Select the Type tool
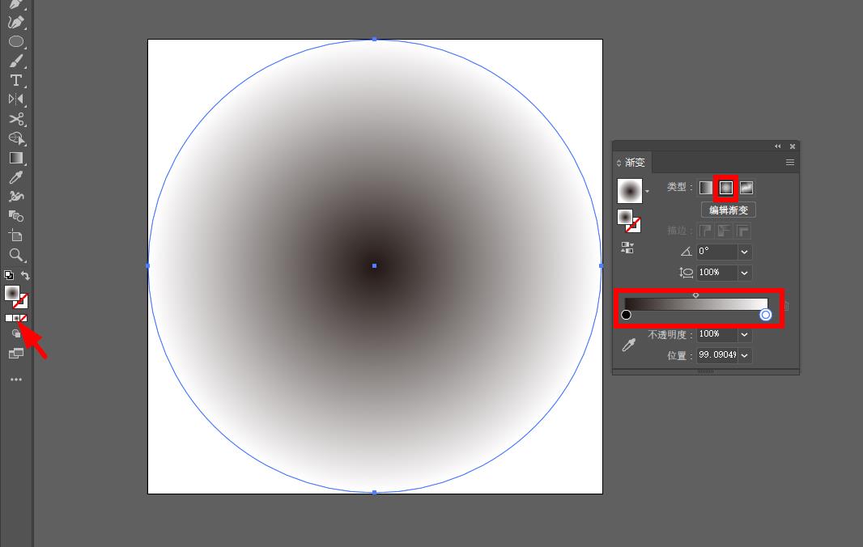Viewport: 863px width, 547px height. (16, 80)
